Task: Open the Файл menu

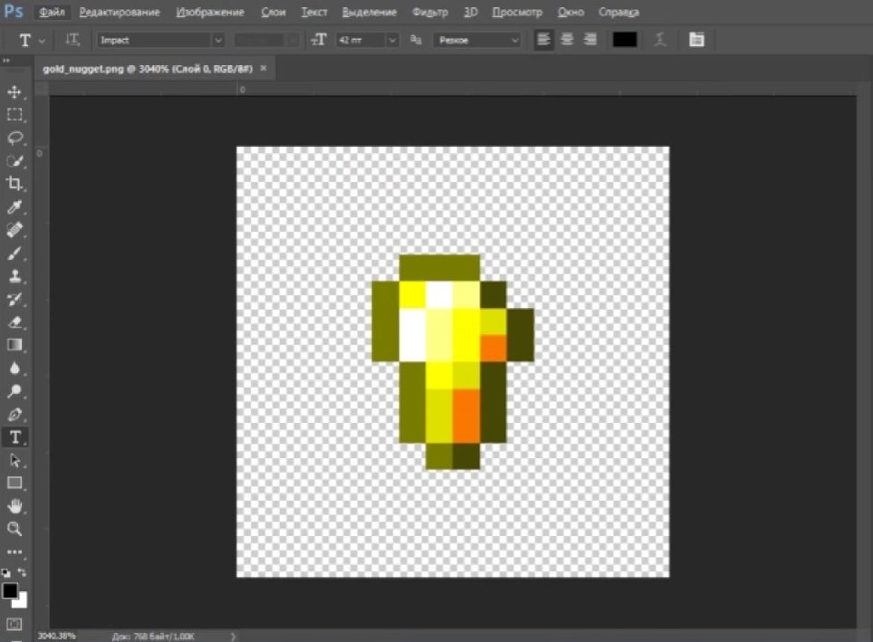Action: pyautogui.click(x=51, y=13)
